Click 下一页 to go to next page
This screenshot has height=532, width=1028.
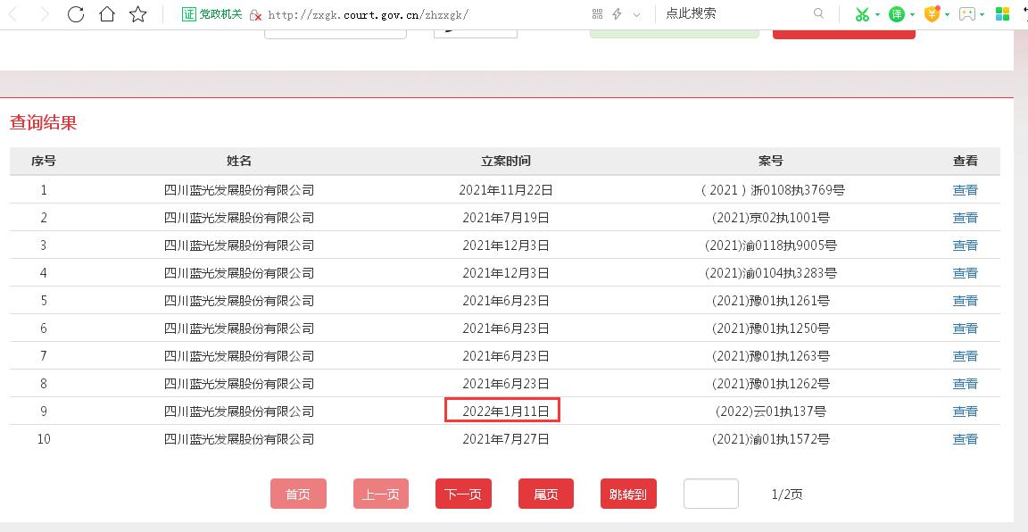click(x=463, y=493)
